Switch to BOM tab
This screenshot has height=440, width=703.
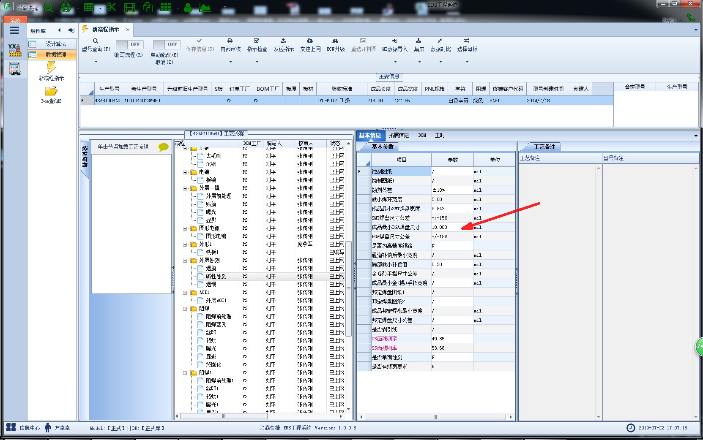tap(422, 135)
